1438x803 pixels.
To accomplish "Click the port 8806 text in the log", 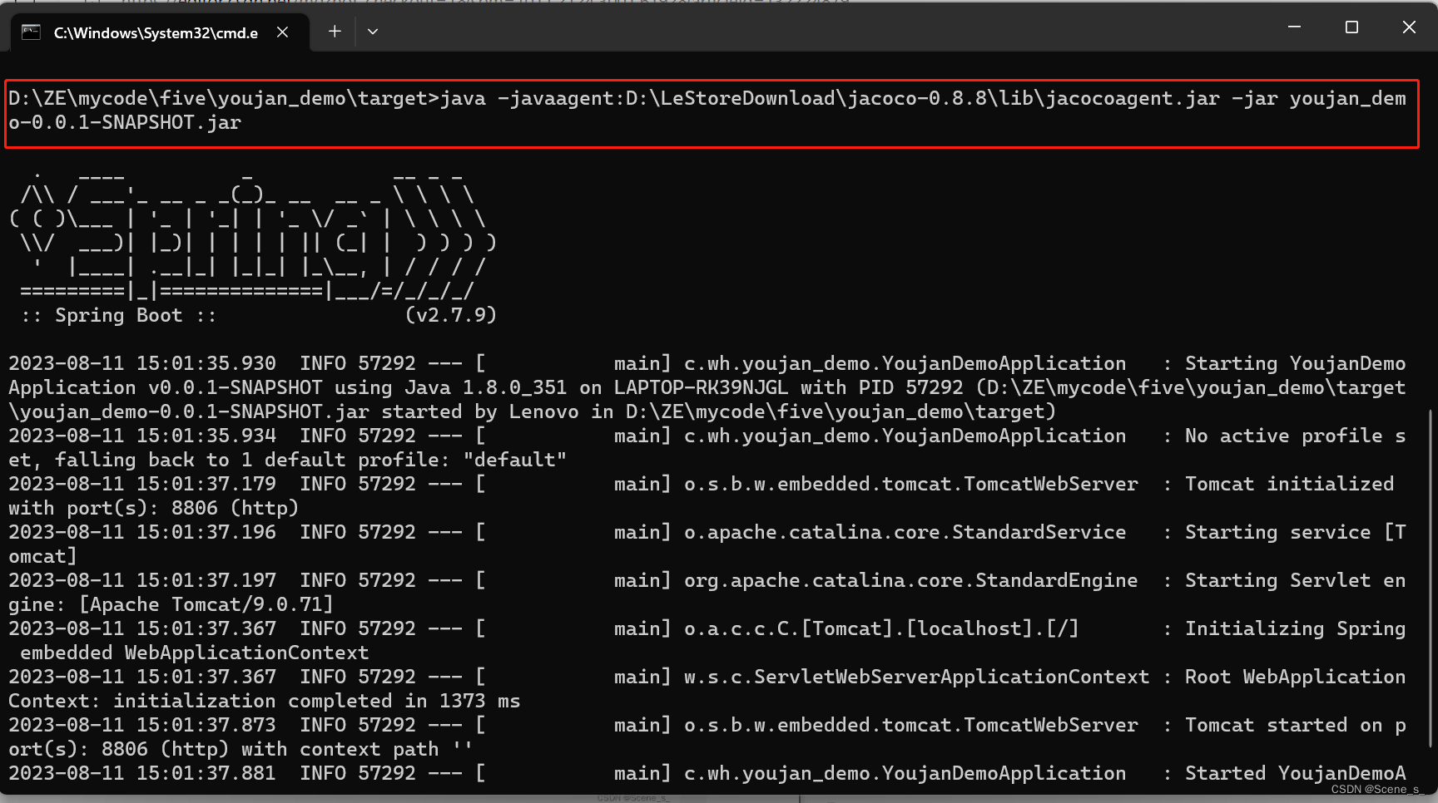I will 193,507.
